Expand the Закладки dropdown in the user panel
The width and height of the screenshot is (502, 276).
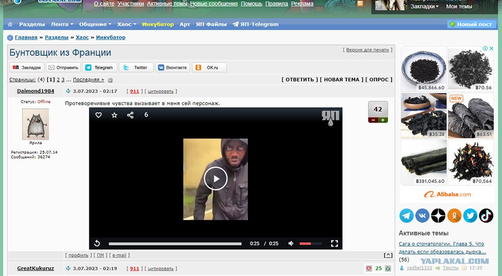pos(425,7)
